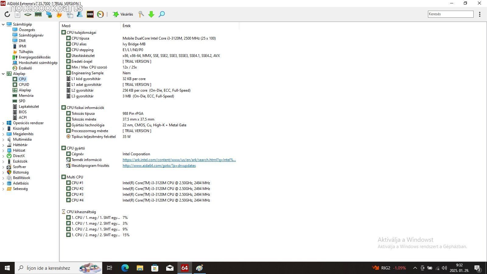487x274 pixels.
Task: Open preferences via wrench toolbar icon
Action: tap(141, 14)
